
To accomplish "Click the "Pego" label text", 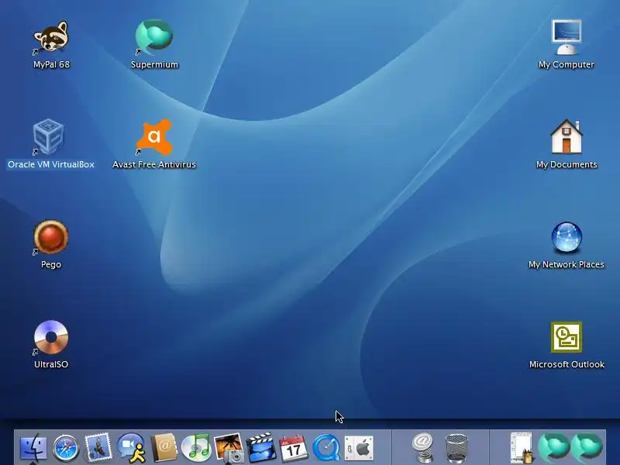I will (51, 264).
